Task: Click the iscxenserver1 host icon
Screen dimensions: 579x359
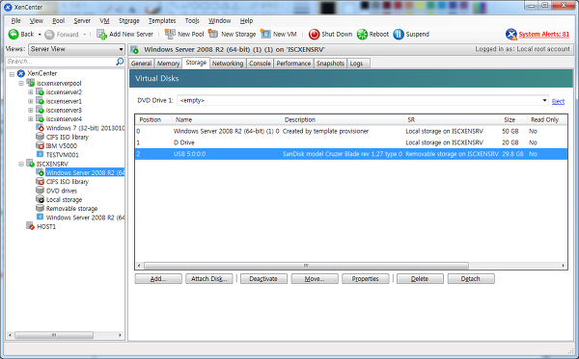Action: coord(40,101)
